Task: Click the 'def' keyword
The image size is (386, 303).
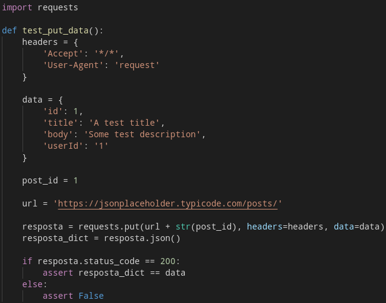Action: coord(9,31)
